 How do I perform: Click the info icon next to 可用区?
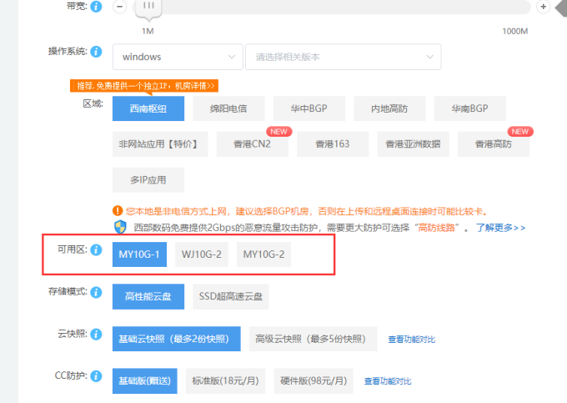[x=96, y=250]
